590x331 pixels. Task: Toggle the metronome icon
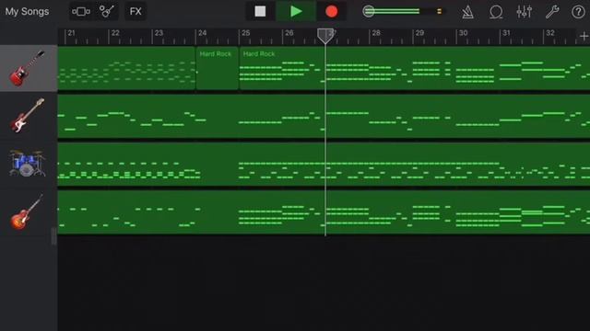(x=467, y=12)
